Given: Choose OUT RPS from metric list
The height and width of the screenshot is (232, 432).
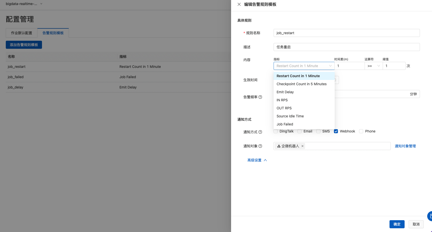Looking at the screenshot, I should pos(304,108).
